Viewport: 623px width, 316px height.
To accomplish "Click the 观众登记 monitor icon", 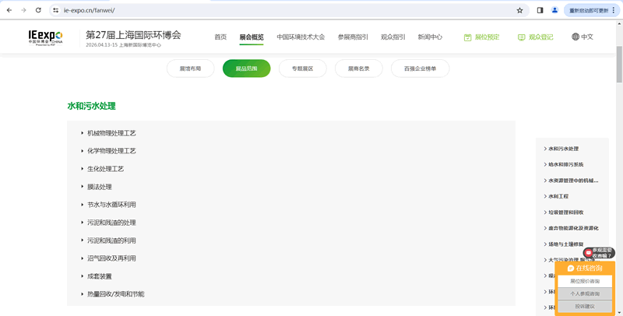I will [521, 37].
